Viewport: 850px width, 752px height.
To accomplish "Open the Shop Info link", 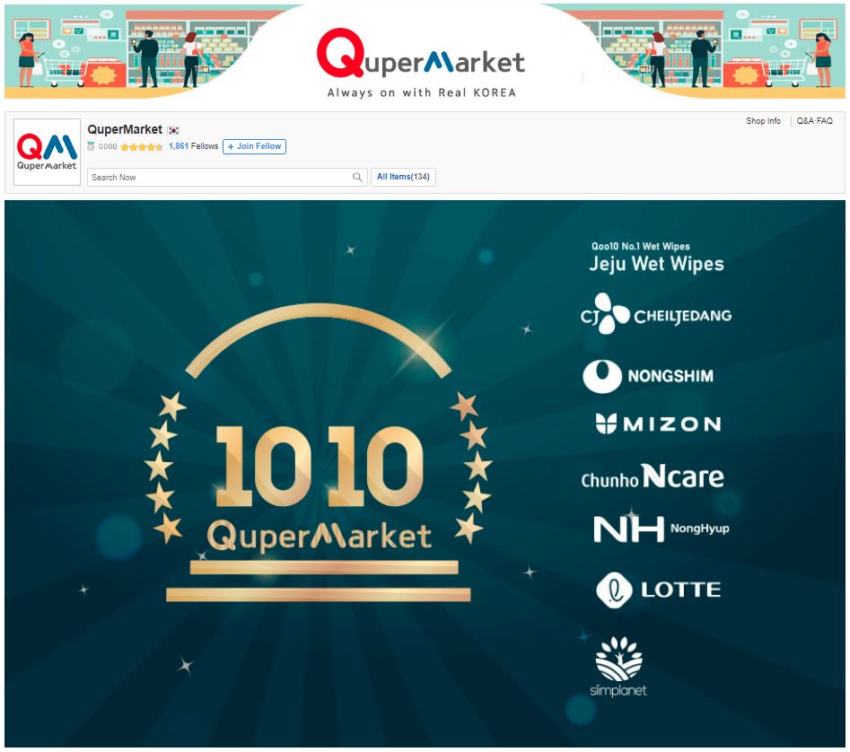I will [x=763, y=121].
